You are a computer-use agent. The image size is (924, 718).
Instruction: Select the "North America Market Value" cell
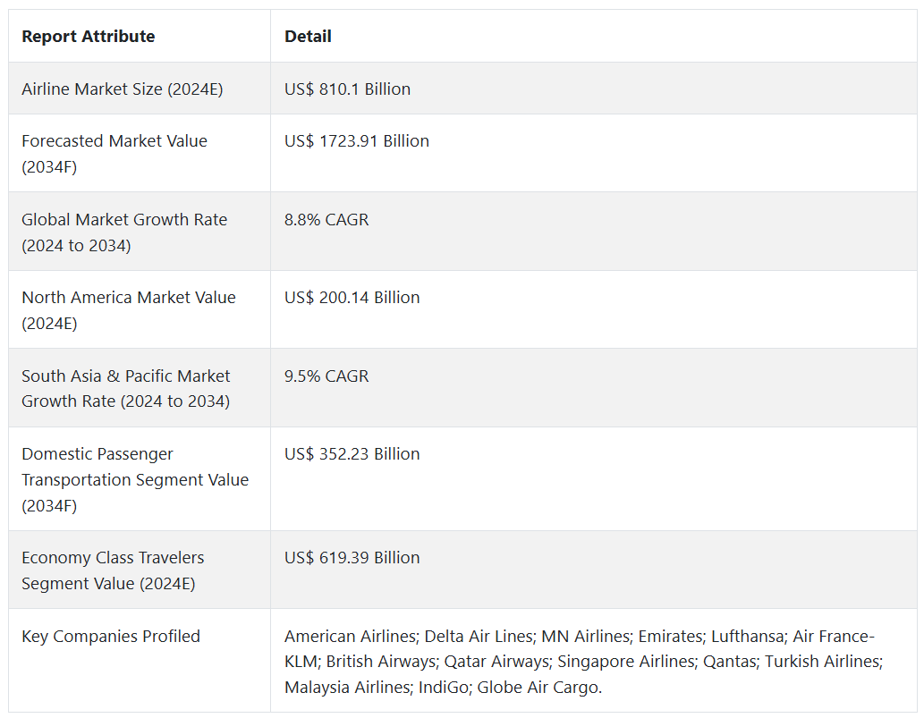tap(129, 309)
